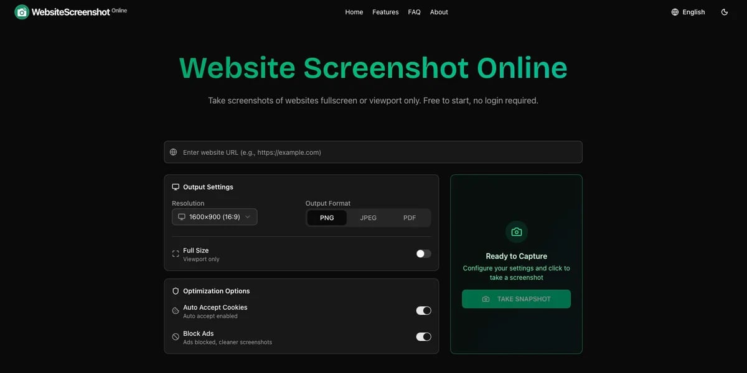Click the website URL input field
This screenshot has height=373, width=747.
click(x=373, y=152)
